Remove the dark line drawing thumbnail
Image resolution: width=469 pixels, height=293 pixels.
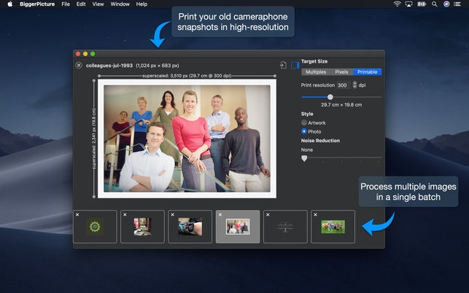[x=268, y=215]
